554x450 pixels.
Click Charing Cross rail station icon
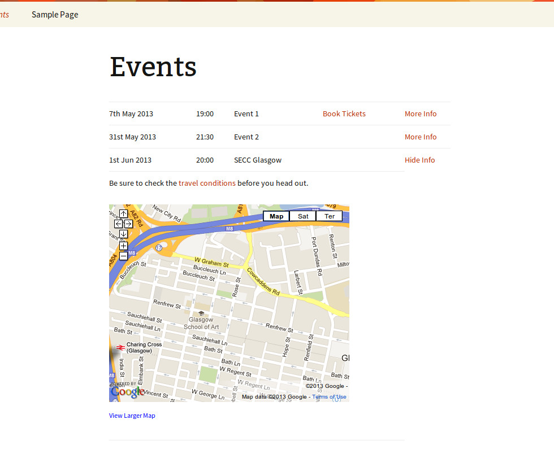point(120,347)
